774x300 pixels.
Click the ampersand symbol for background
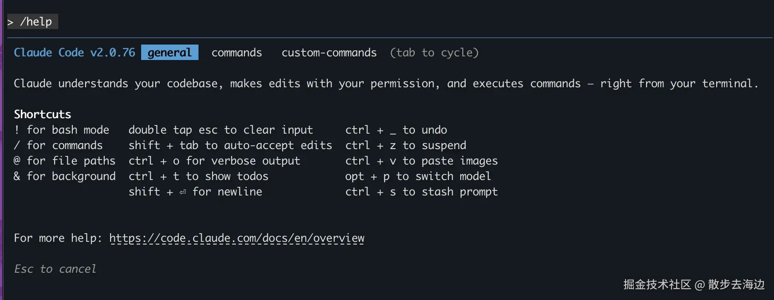click(17, 176)
